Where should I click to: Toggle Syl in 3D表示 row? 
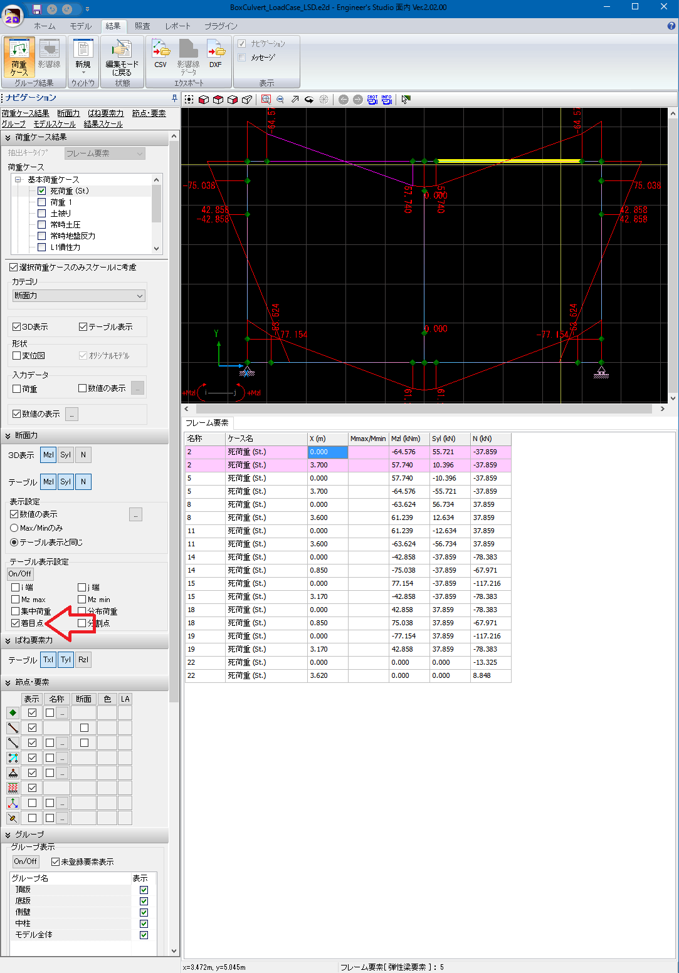[66, 455]
